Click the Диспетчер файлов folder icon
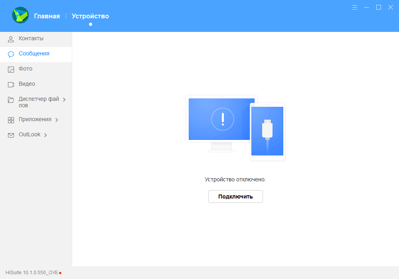Image resolution: width=399 pixels, height=279 pixels. (11, 100)
